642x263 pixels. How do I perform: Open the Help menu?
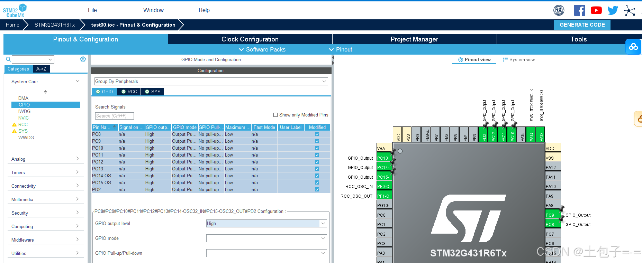[204, 10]
